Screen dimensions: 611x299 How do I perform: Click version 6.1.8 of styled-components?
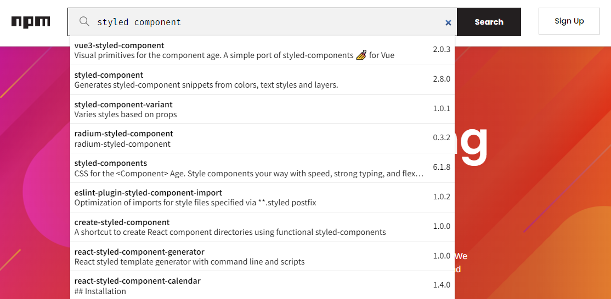click(x=441, y=167)
